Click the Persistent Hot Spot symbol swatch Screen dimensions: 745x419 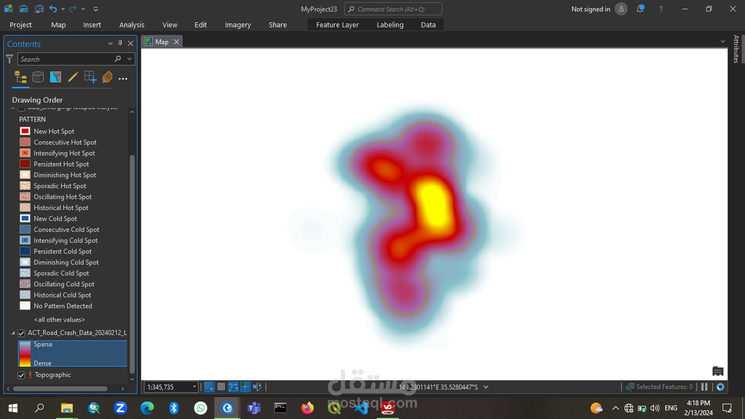pyautogui.click(x=25, y=164)
